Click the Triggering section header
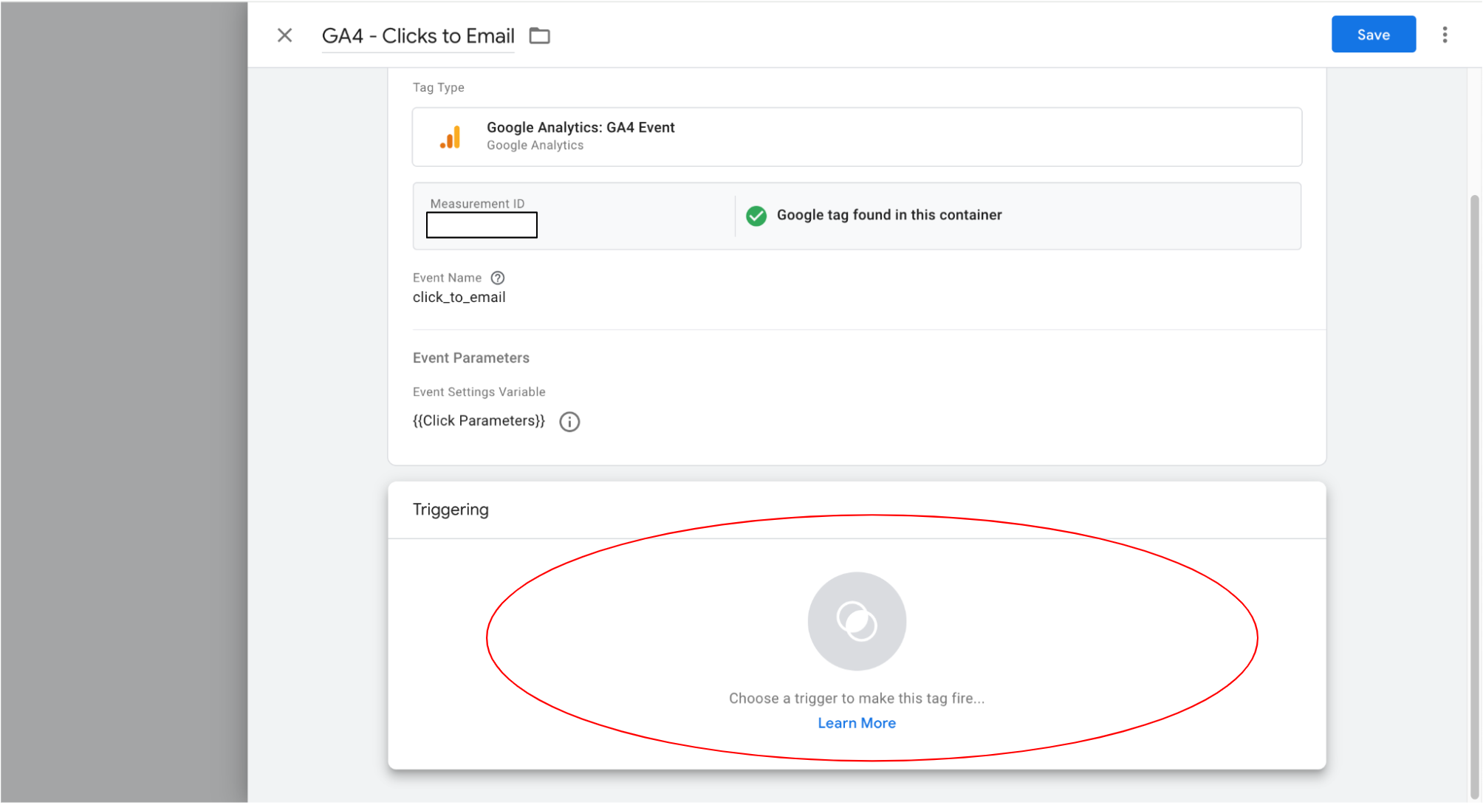1483x805 pixels. coord(451,510)
